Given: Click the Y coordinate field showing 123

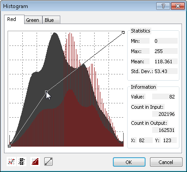Looking at the screenshot, I should point(170,140).
